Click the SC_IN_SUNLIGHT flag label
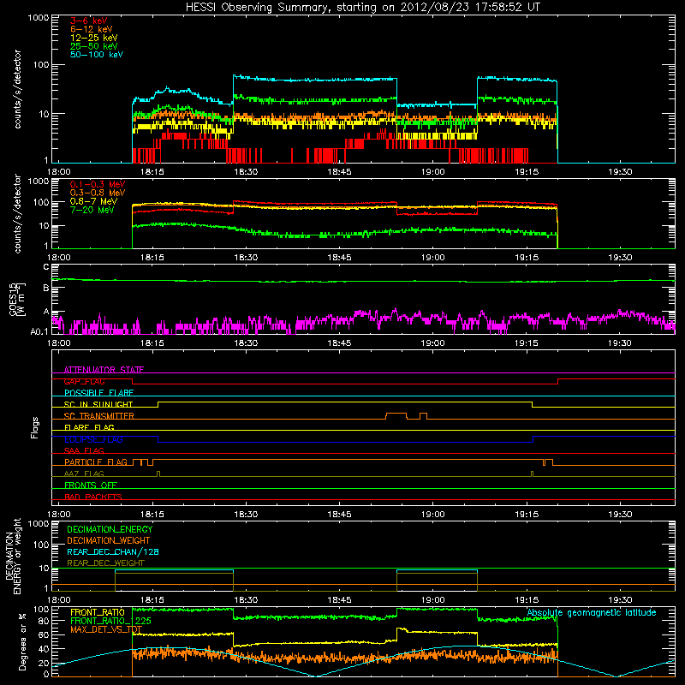 click(x=98, y=404)
